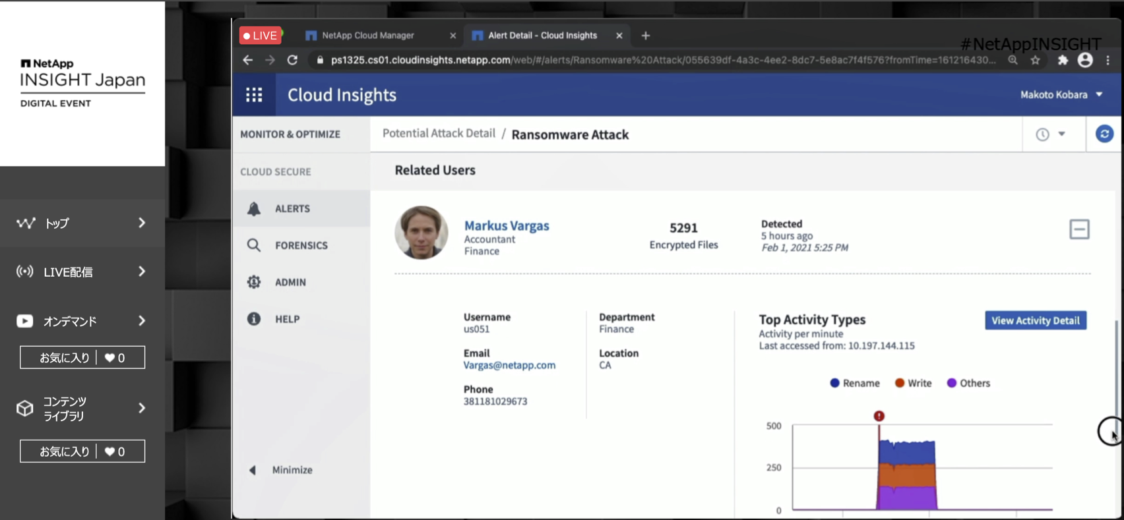This screenshot has height=520, width=1124.
Task: Click the Cloud Secure section label
Action: pos(276,172)
